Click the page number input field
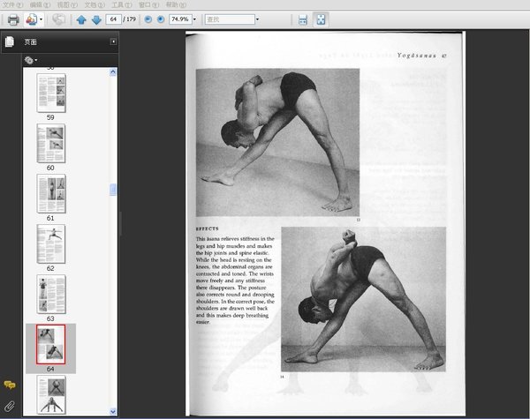530x419 pixels. (114, 19)
